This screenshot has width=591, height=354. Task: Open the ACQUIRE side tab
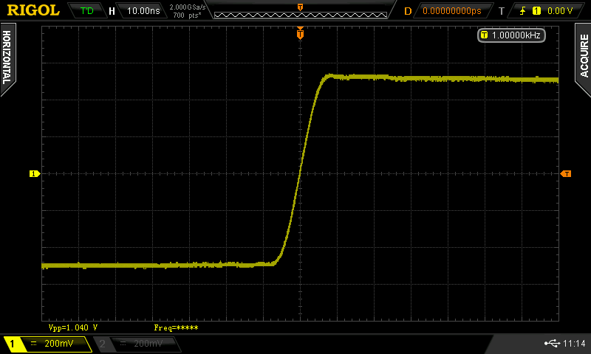click(584, 56)
